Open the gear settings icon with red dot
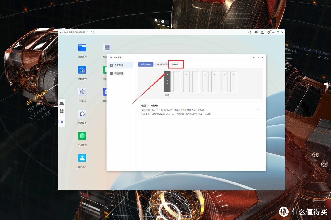The image size is (331, 220). (269, 32)
